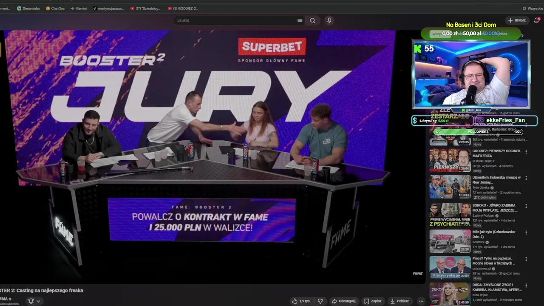Click the streamer webcam overlay

click(471, 74)
